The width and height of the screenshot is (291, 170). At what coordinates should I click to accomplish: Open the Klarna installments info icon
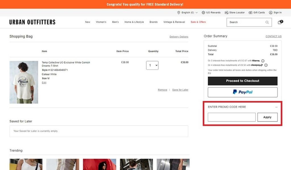pyautogui.click(x=263, y=61)
